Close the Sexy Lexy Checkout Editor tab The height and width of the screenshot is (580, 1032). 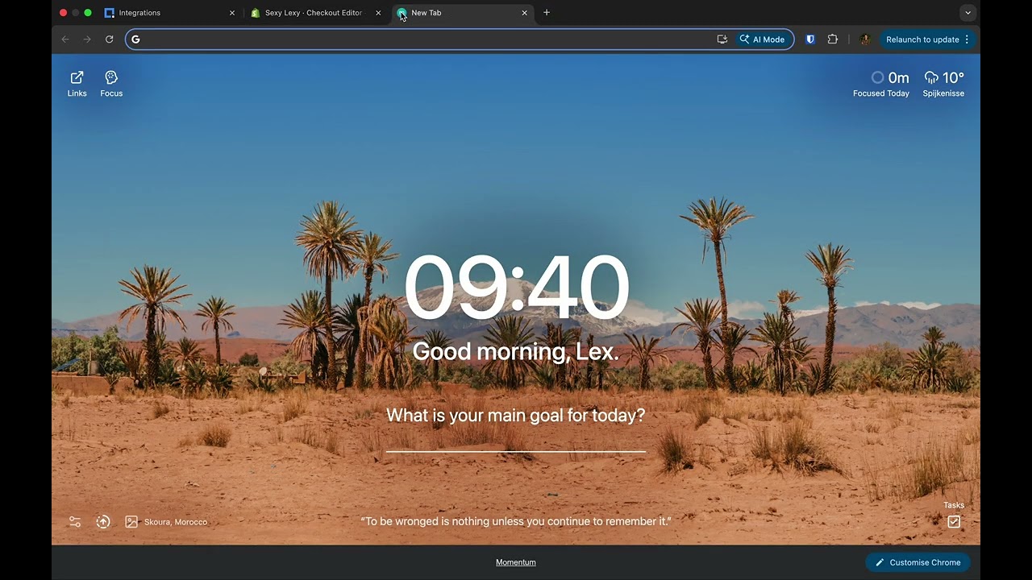[378, 13]
